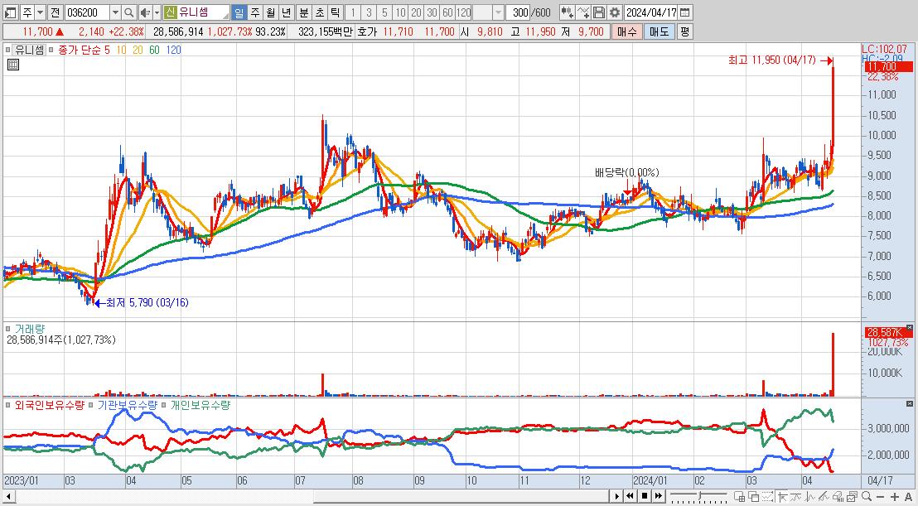Select the tick (틱) chart period
The image size is (918, 506).
[x=334, y=12]
